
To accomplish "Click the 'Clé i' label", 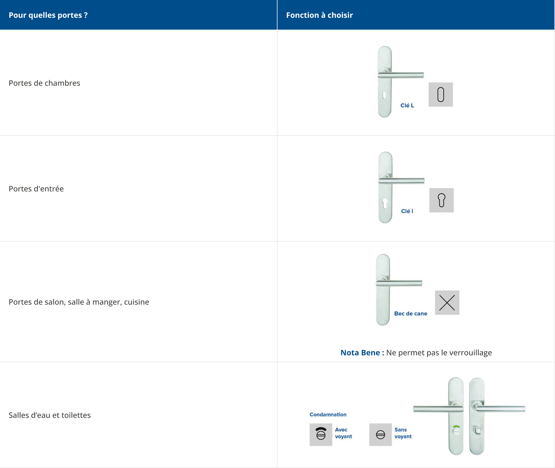I will pyautogui.click(x=407, y=211).
